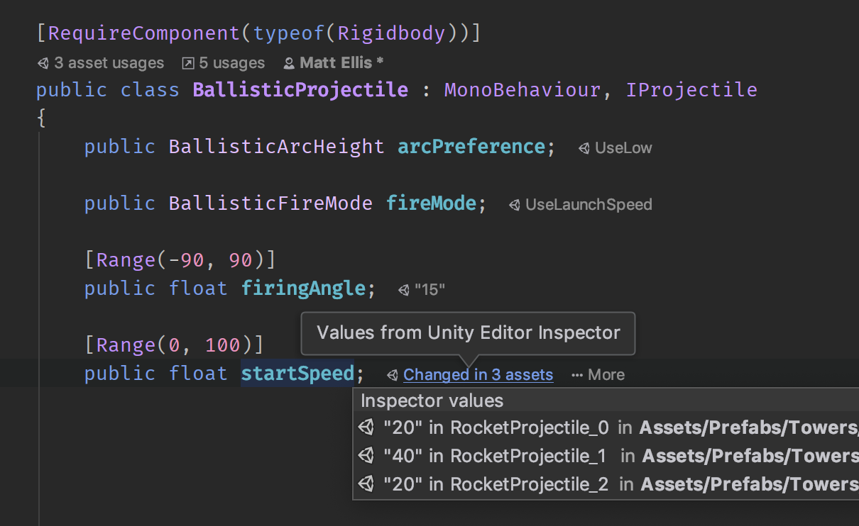Image resolution: width=859 pixels, height=526 pixels.
Task: Click the author icon beside Matt Ellis
Action: [289, 64]
